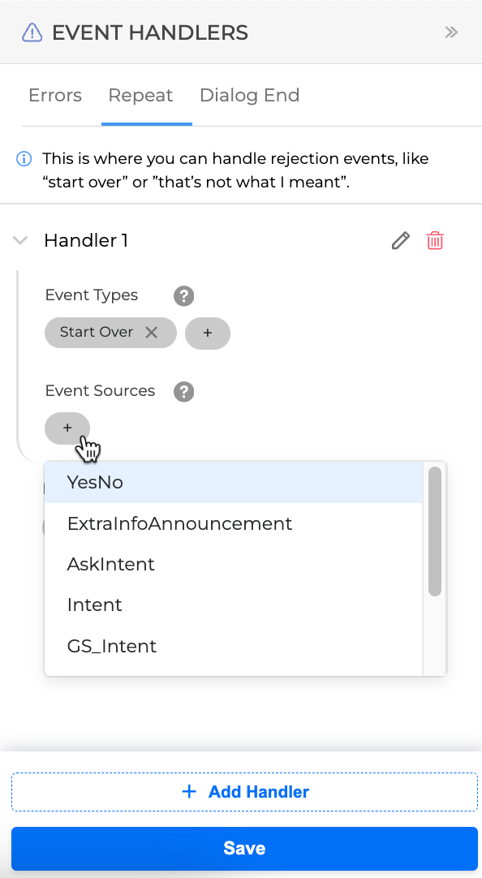The width and height of the screenshot is (482, 878).
Task: Click the Add Handler button
Action: point(244,792)
